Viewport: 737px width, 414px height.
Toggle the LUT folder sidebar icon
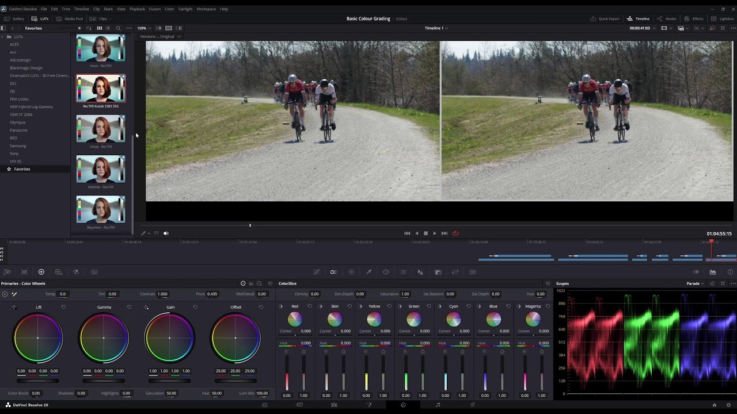click(x=3, y=28)
